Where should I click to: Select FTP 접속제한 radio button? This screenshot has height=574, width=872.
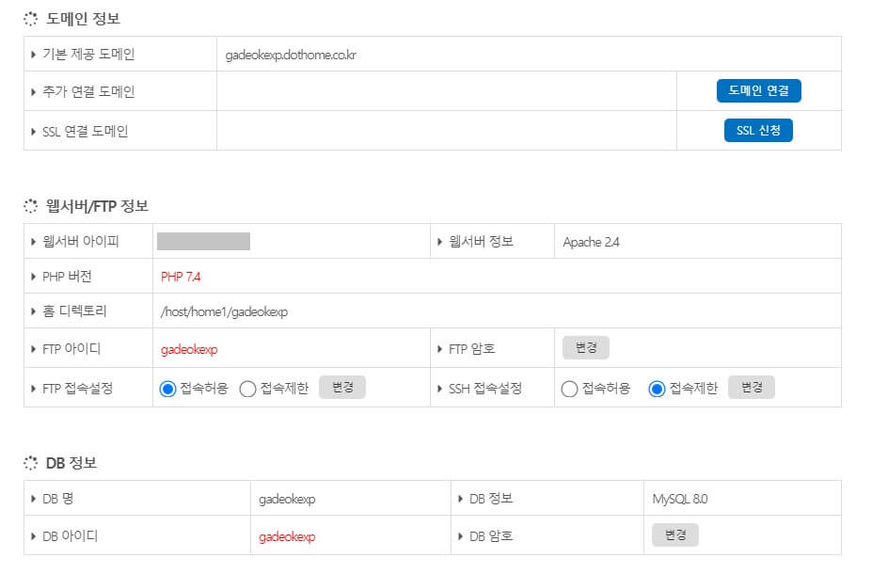click(x=247, y=389)
